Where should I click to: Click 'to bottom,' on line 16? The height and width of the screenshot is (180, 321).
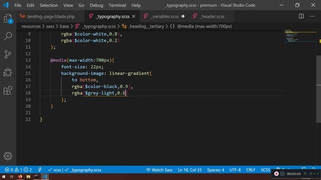point(85,80)
